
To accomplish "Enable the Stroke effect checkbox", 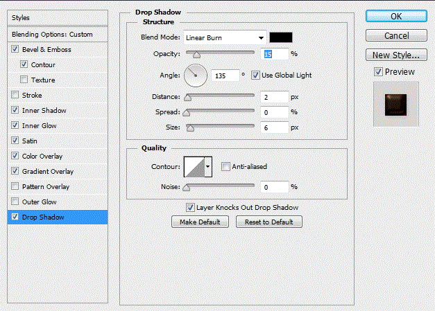I will click(16, 96).
